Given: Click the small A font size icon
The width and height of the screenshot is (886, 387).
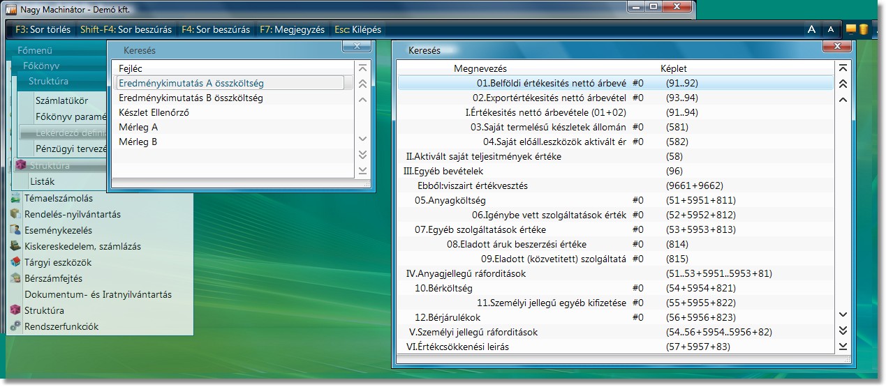Looking at the screenshot, I should [x=830, y=29].
